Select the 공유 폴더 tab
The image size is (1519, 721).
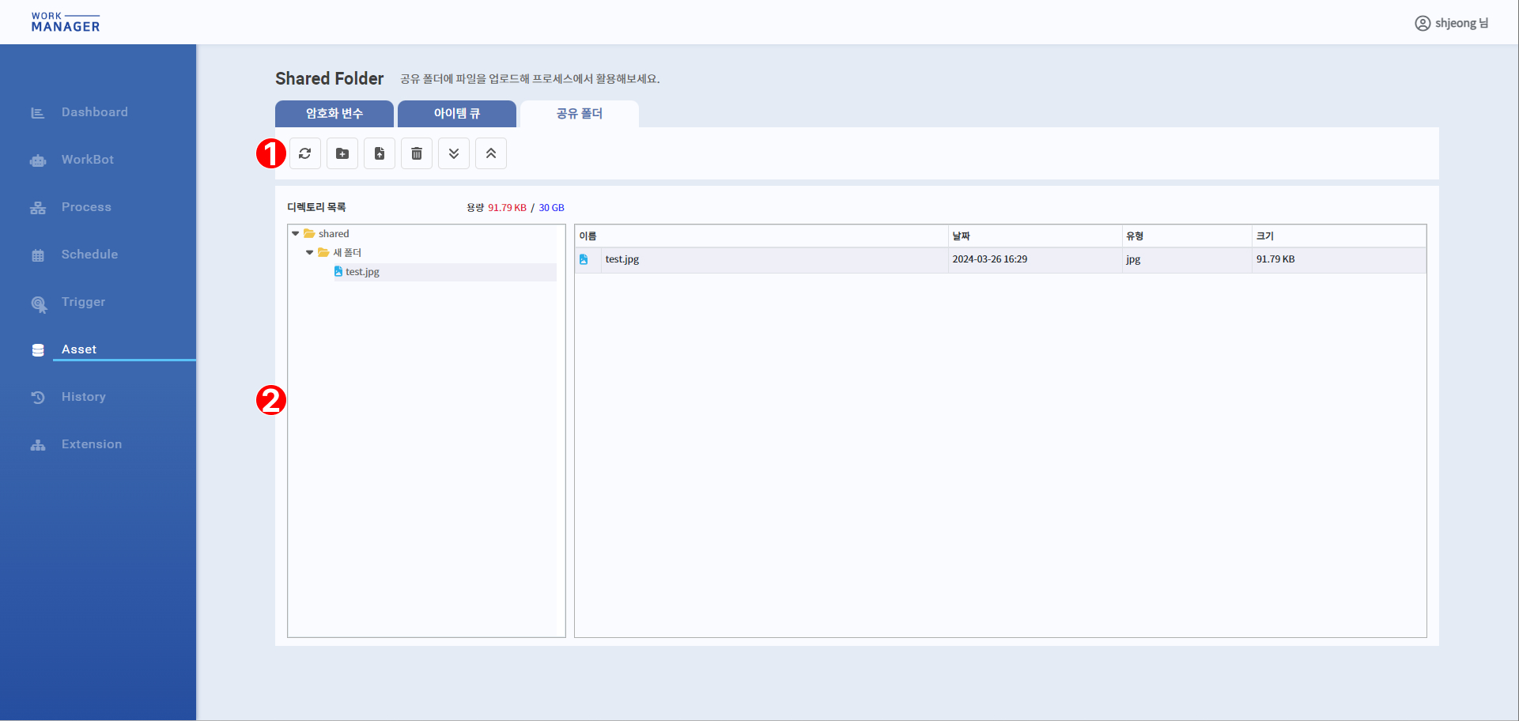tap(580, 114)
